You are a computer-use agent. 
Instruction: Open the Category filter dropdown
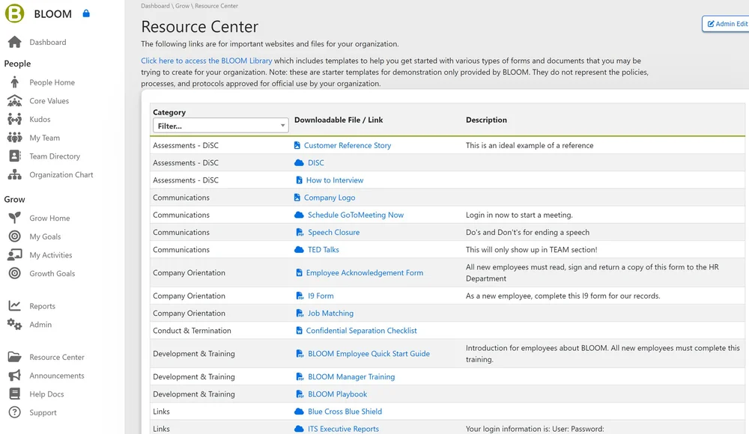click(x=220, y=126)
